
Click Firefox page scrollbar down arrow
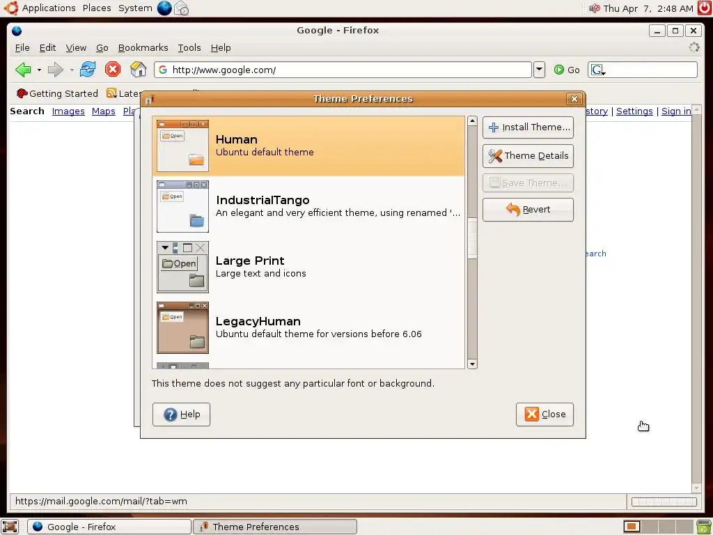pos(696,488)
